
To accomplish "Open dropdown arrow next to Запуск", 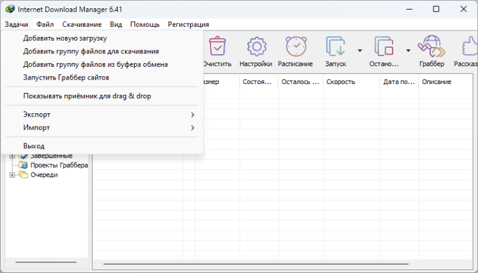I will [359, 50].
